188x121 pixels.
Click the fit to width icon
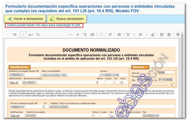click(92, 35)
